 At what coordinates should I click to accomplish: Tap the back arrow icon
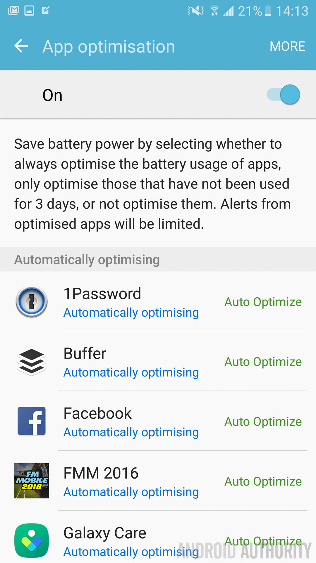tap(21, 46)
